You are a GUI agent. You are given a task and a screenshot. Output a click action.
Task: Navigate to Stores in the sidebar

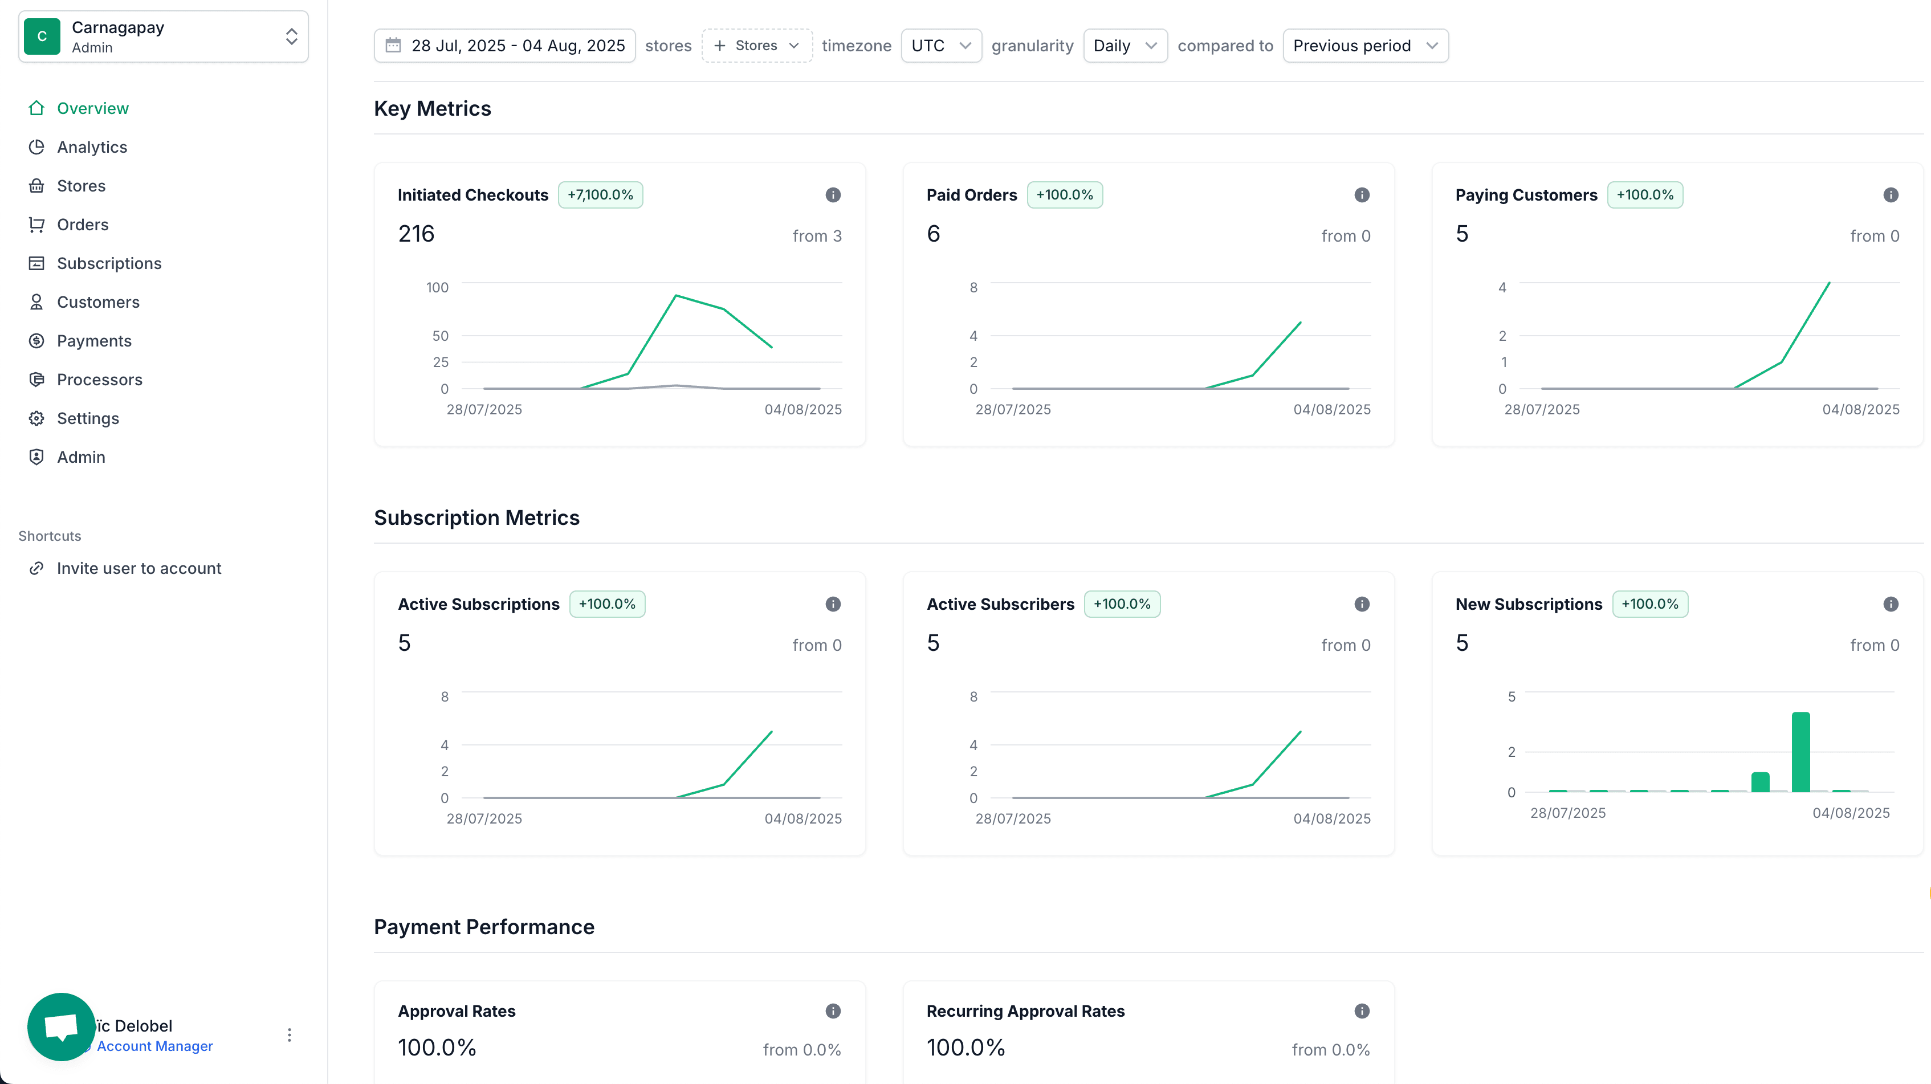tap(81, 186)
